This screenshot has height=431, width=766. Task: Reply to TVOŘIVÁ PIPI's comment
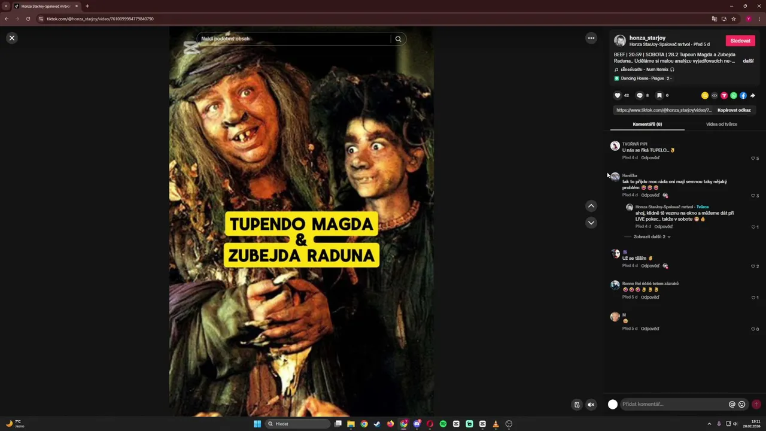click(x=651, y=158)
